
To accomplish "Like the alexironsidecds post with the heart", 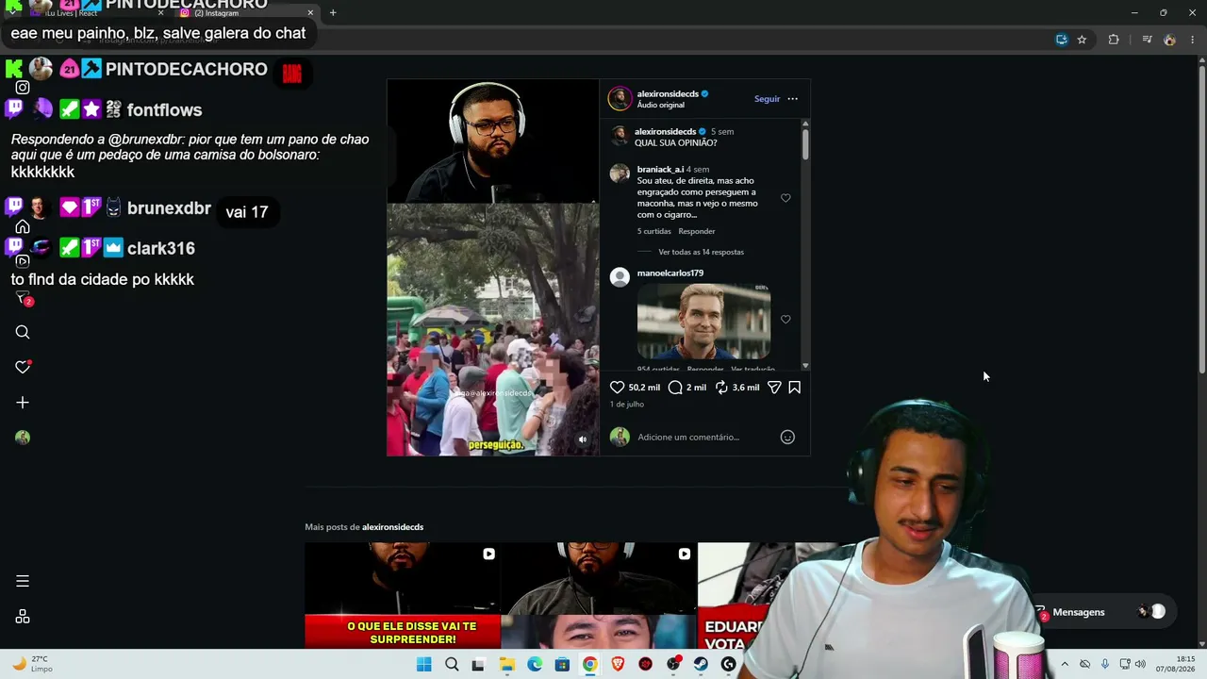I will (618, 388).
